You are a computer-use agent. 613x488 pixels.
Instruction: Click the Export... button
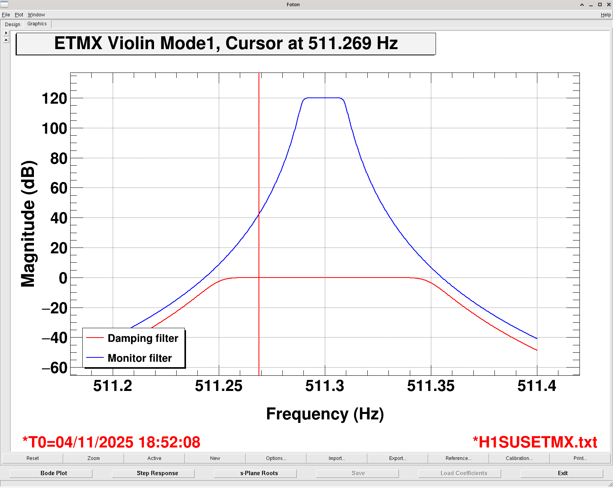(x=397, y=458)
